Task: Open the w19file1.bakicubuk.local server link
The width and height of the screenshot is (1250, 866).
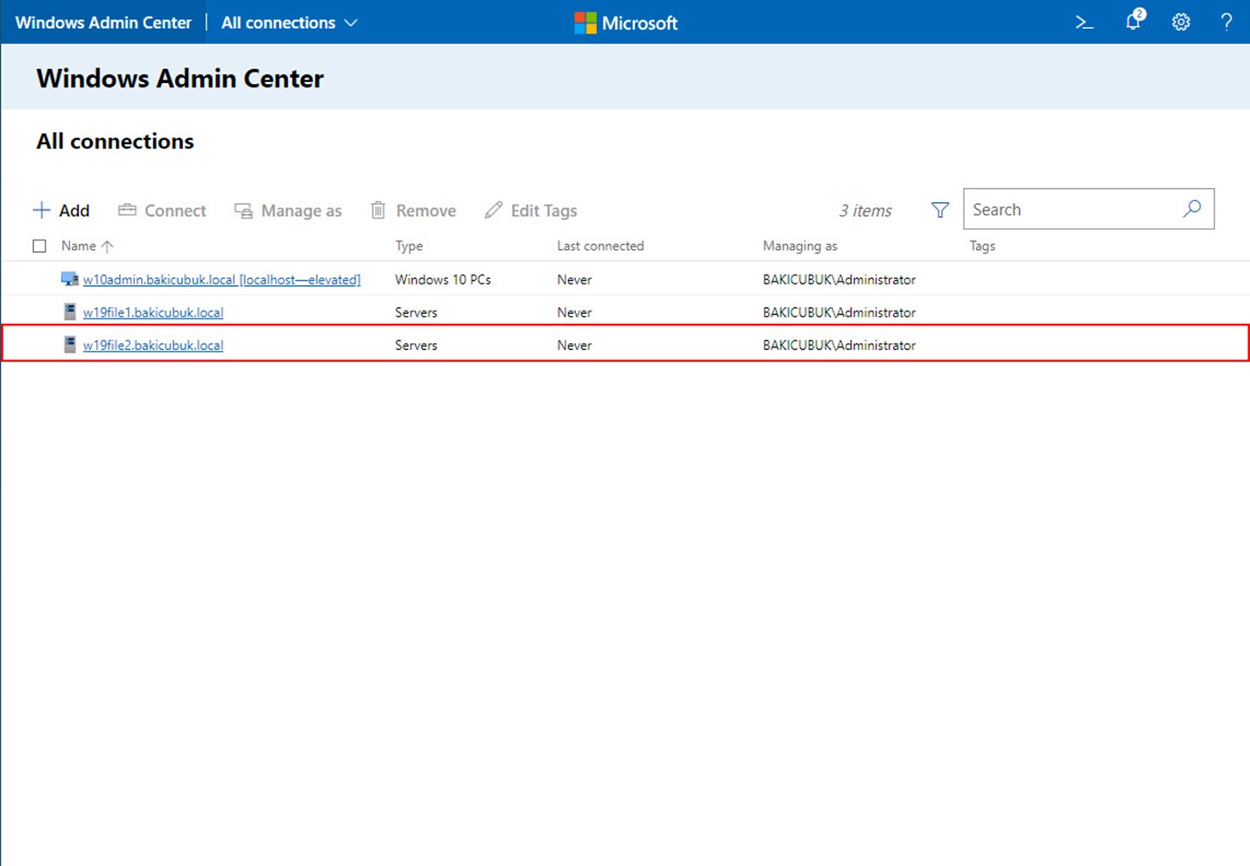Action: [153, 312]
